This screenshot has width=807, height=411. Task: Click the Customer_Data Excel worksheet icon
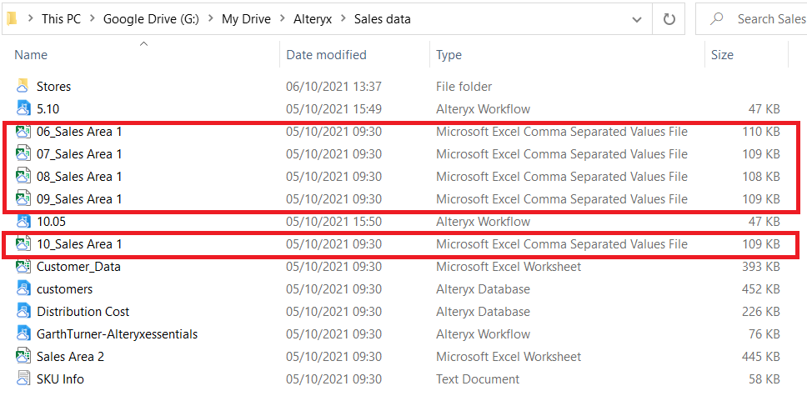click(x=23, y=267)
